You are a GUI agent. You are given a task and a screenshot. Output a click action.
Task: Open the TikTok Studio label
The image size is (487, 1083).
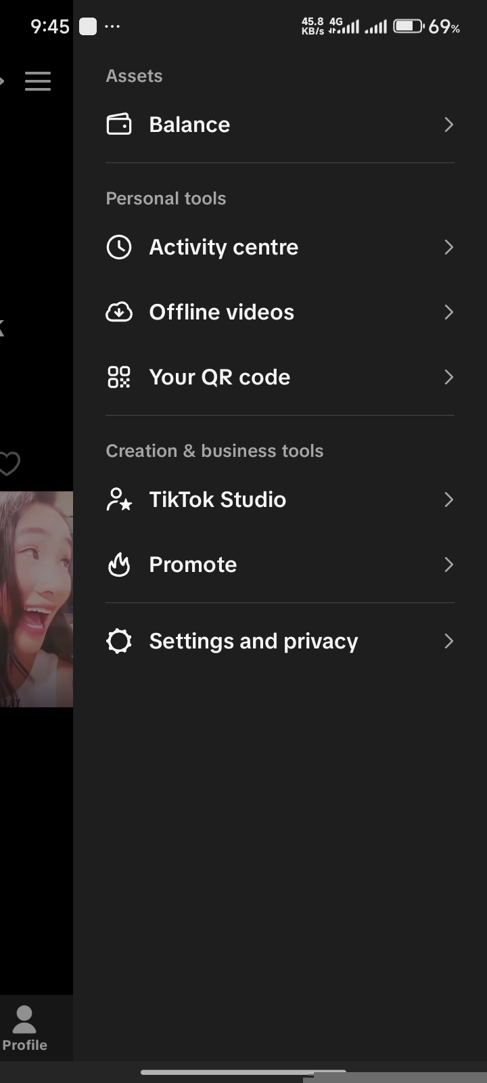218,500
